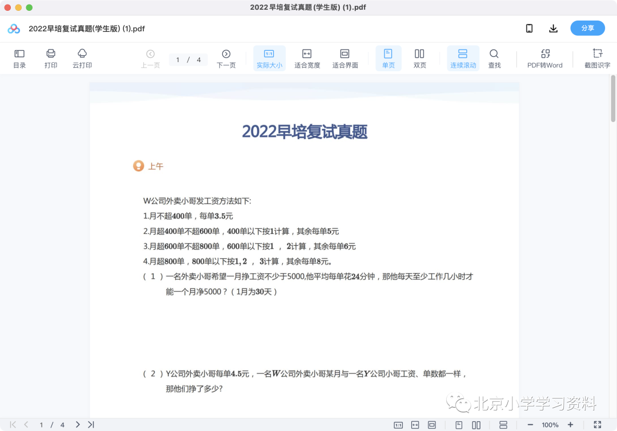The height and width of the screenshot is (431, 617).
Task: Click the page number field in toolbar
Action: point(188,60)
